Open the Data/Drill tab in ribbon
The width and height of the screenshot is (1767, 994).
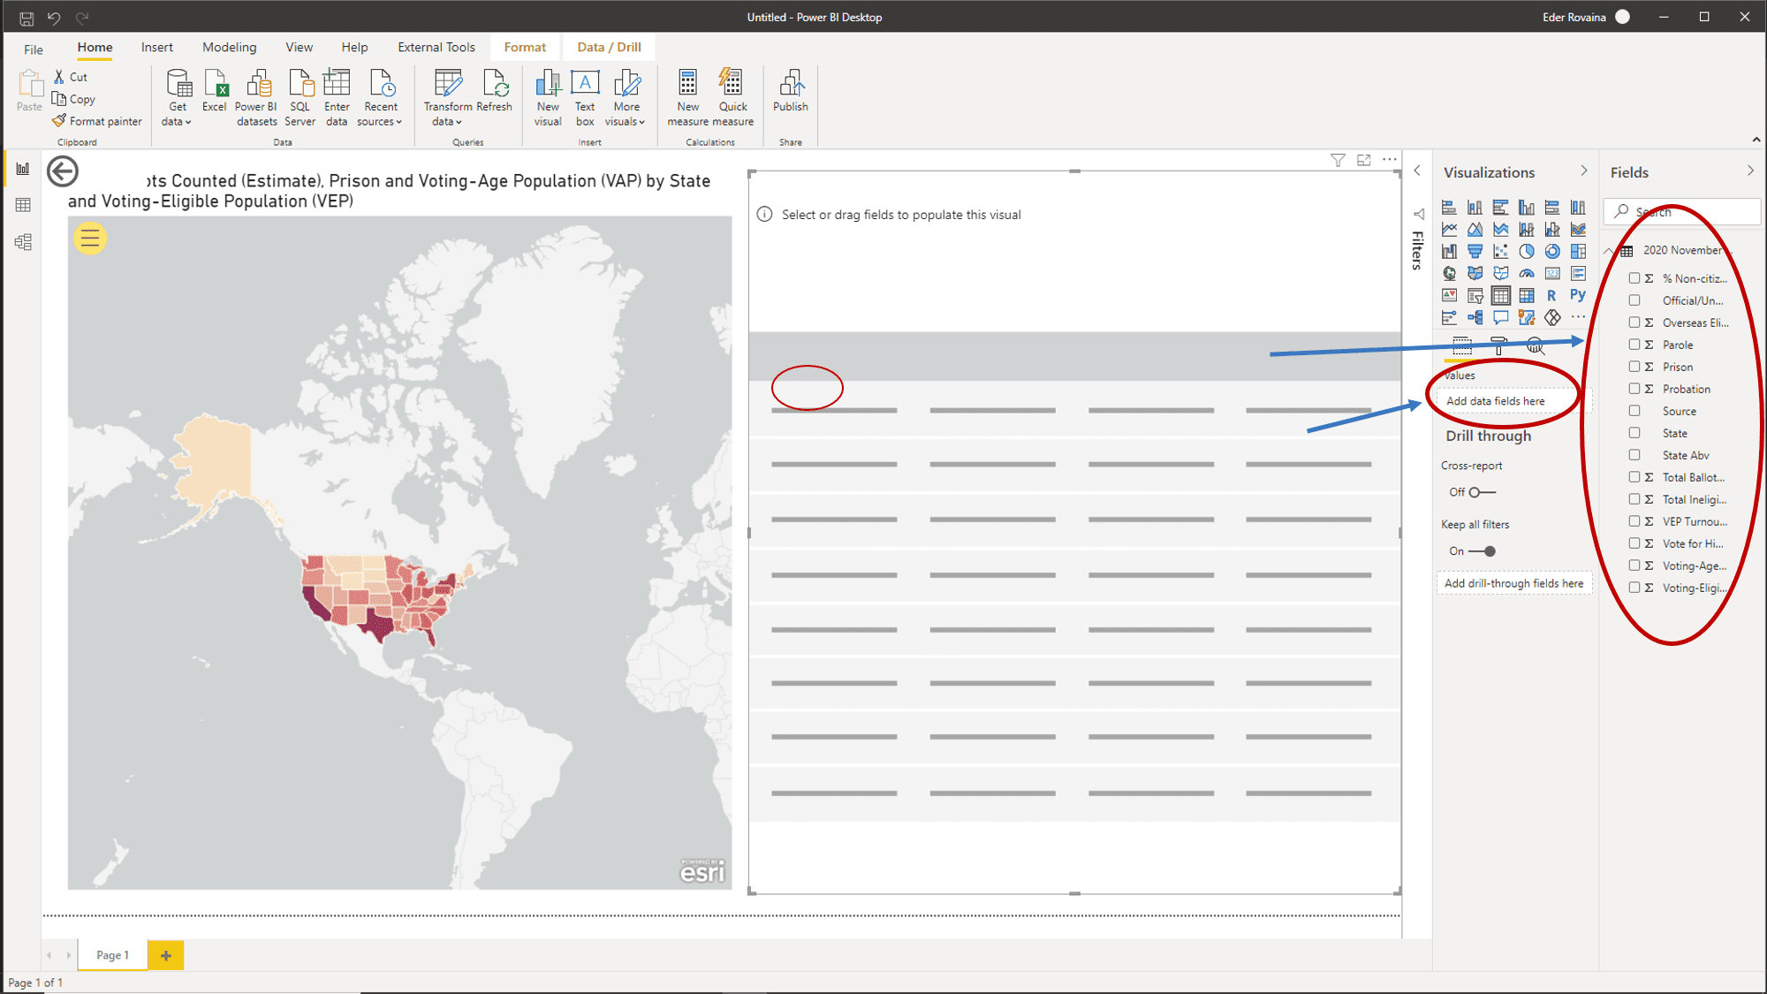pos(608,48)
